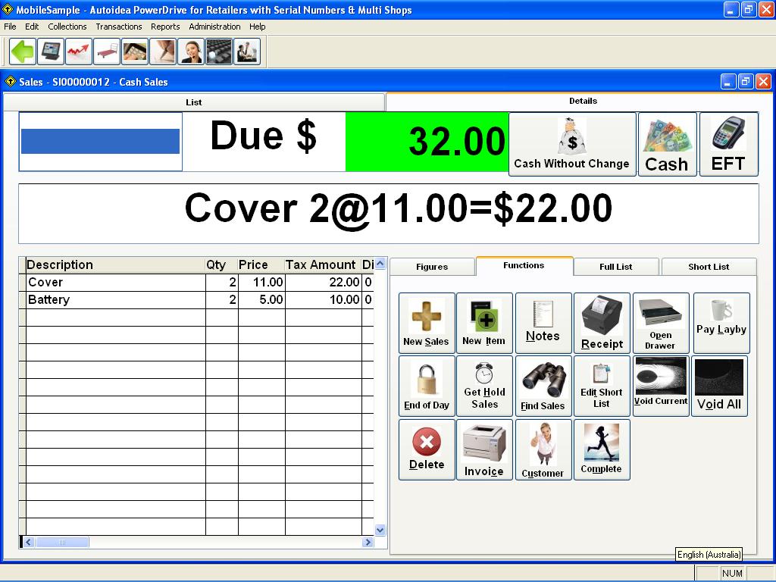Open the Receipt printer function
Screen dimensions: 776x582
602,323
